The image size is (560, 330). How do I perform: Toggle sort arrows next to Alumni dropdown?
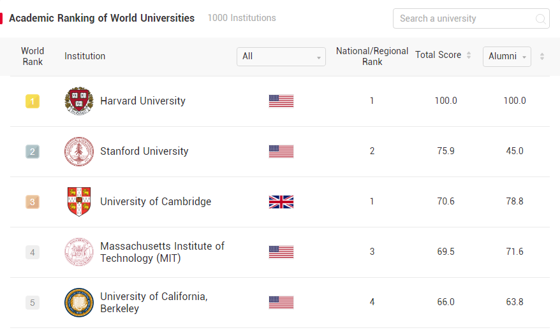coord(542,56)
